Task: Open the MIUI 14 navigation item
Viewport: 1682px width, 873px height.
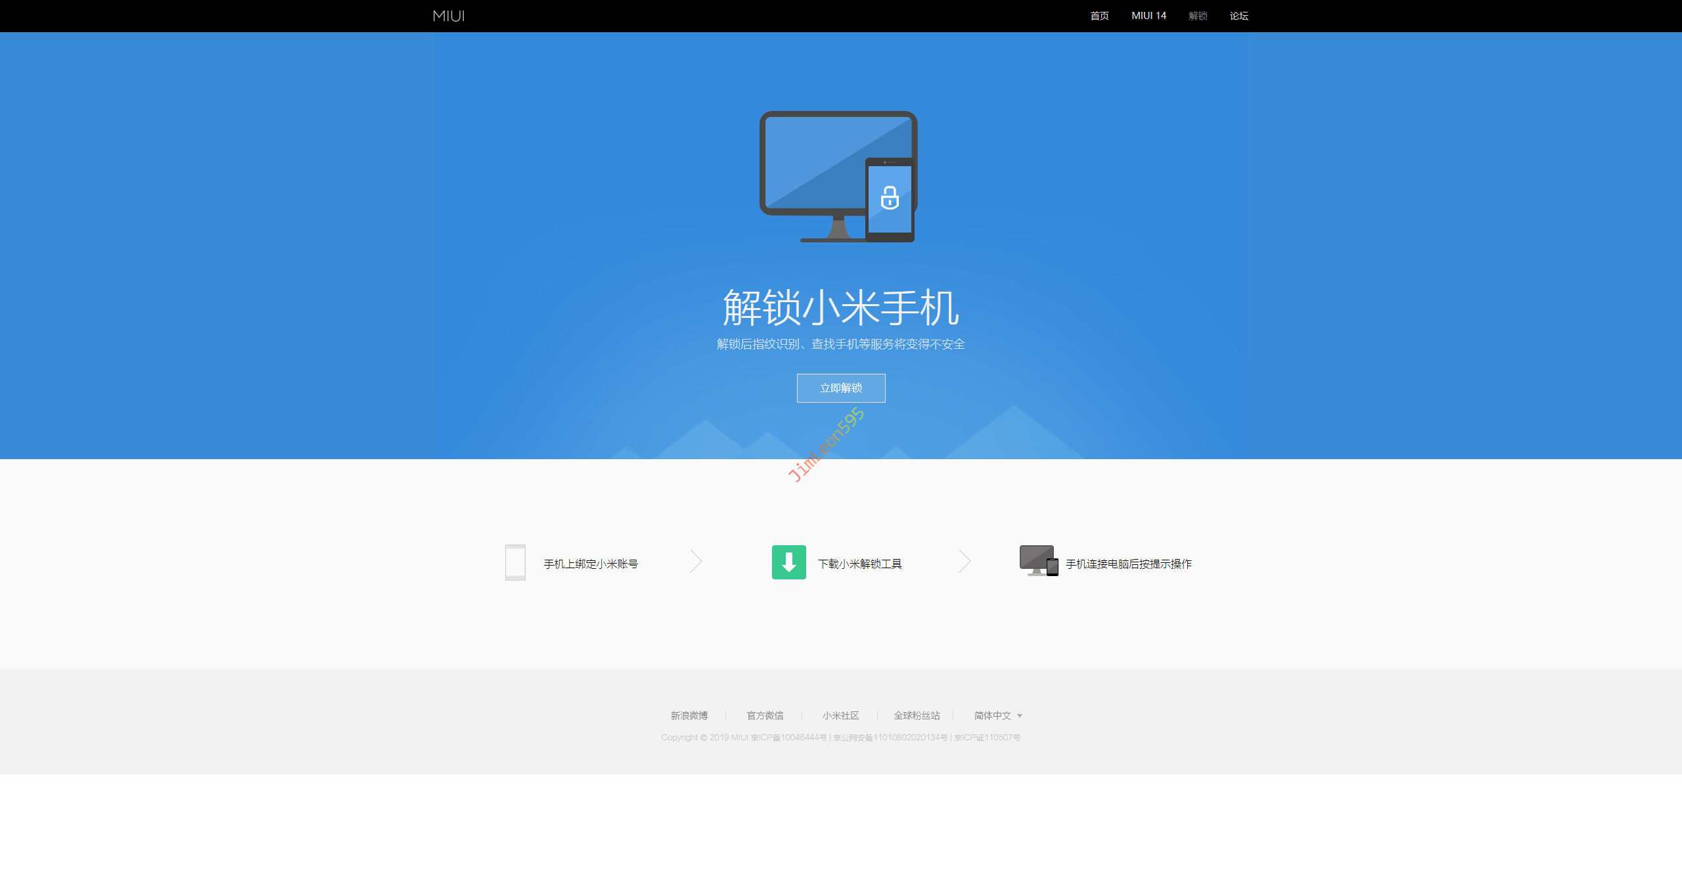Action: click(1148, 16)
